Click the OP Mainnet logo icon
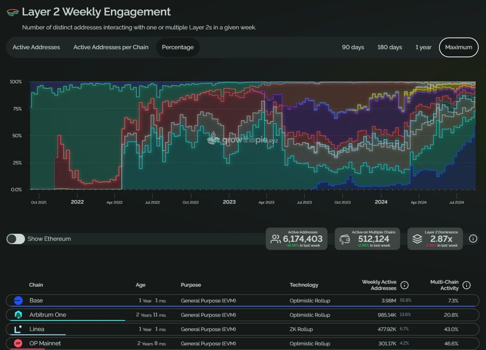 tap(18, 343)
